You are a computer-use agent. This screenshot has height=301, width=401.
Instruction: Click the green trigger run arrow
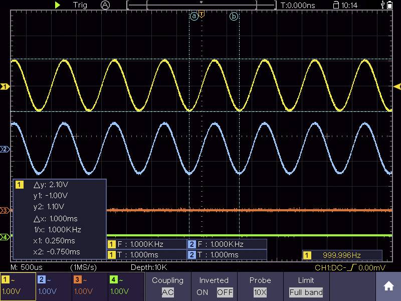point(58,5)
